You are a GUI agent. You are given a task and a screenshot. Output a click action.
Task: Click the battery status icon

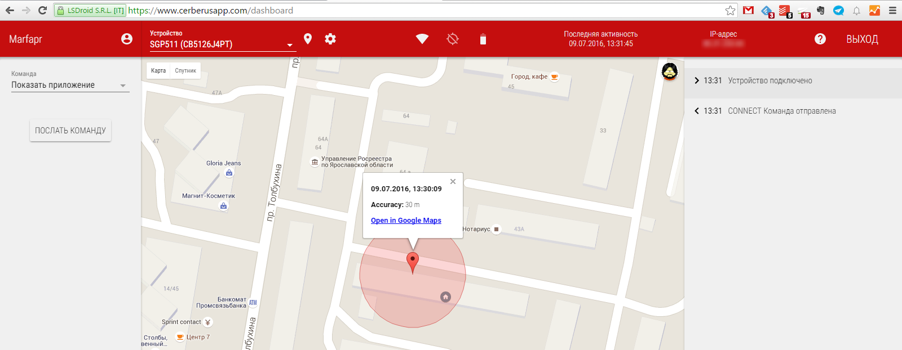click(483, 39)
